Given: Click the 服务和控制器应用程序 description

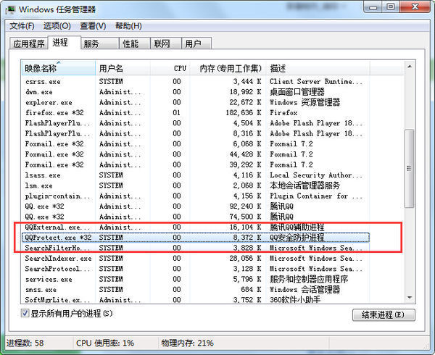Looking at the screenshot, I should pos(309,279).
